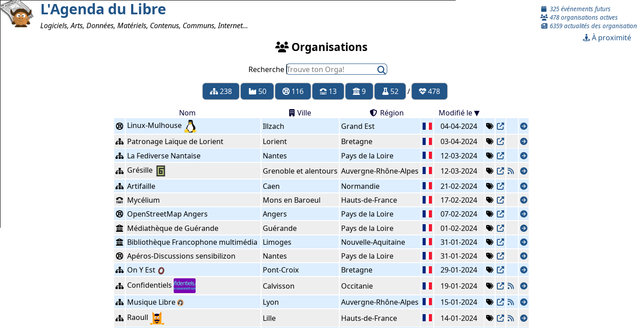Click the Grésille logo thumbnail
The image size is (637, 328).
[161, 170]
